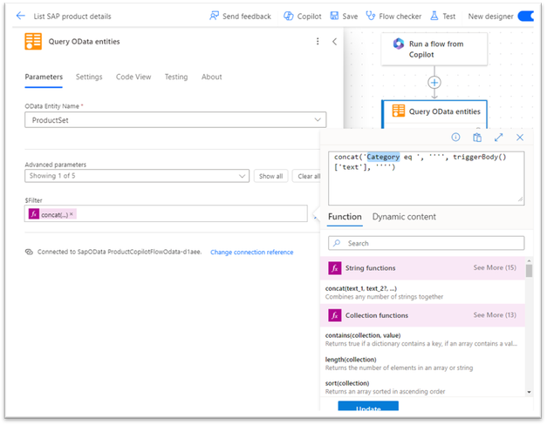Save the flow
The width and height of the screenshot is (547, 425).
344,16
